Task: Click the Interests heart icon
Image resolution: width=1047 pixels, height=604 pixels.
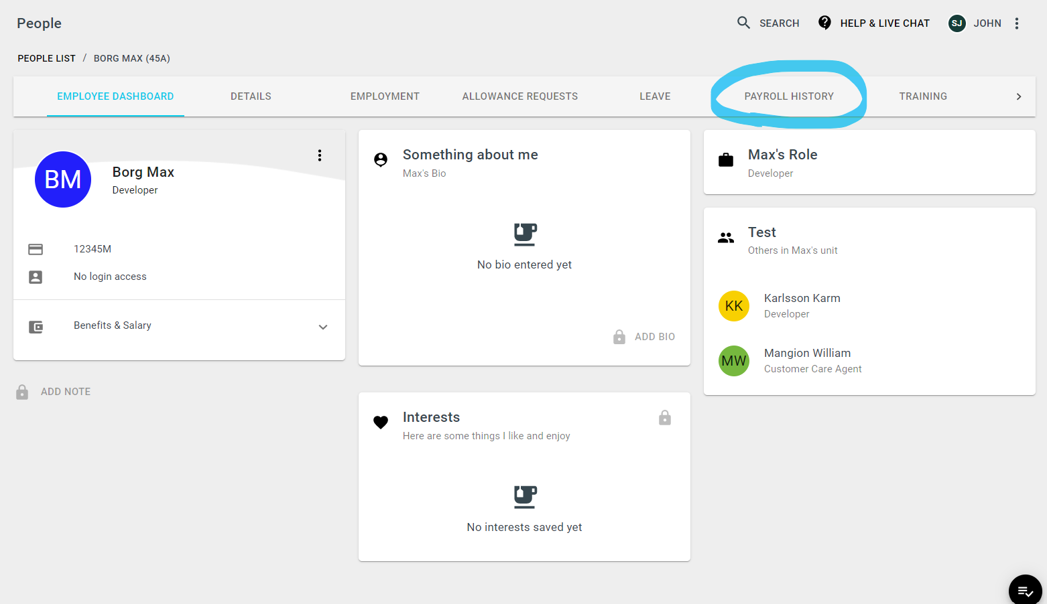Action: point(381,422)
